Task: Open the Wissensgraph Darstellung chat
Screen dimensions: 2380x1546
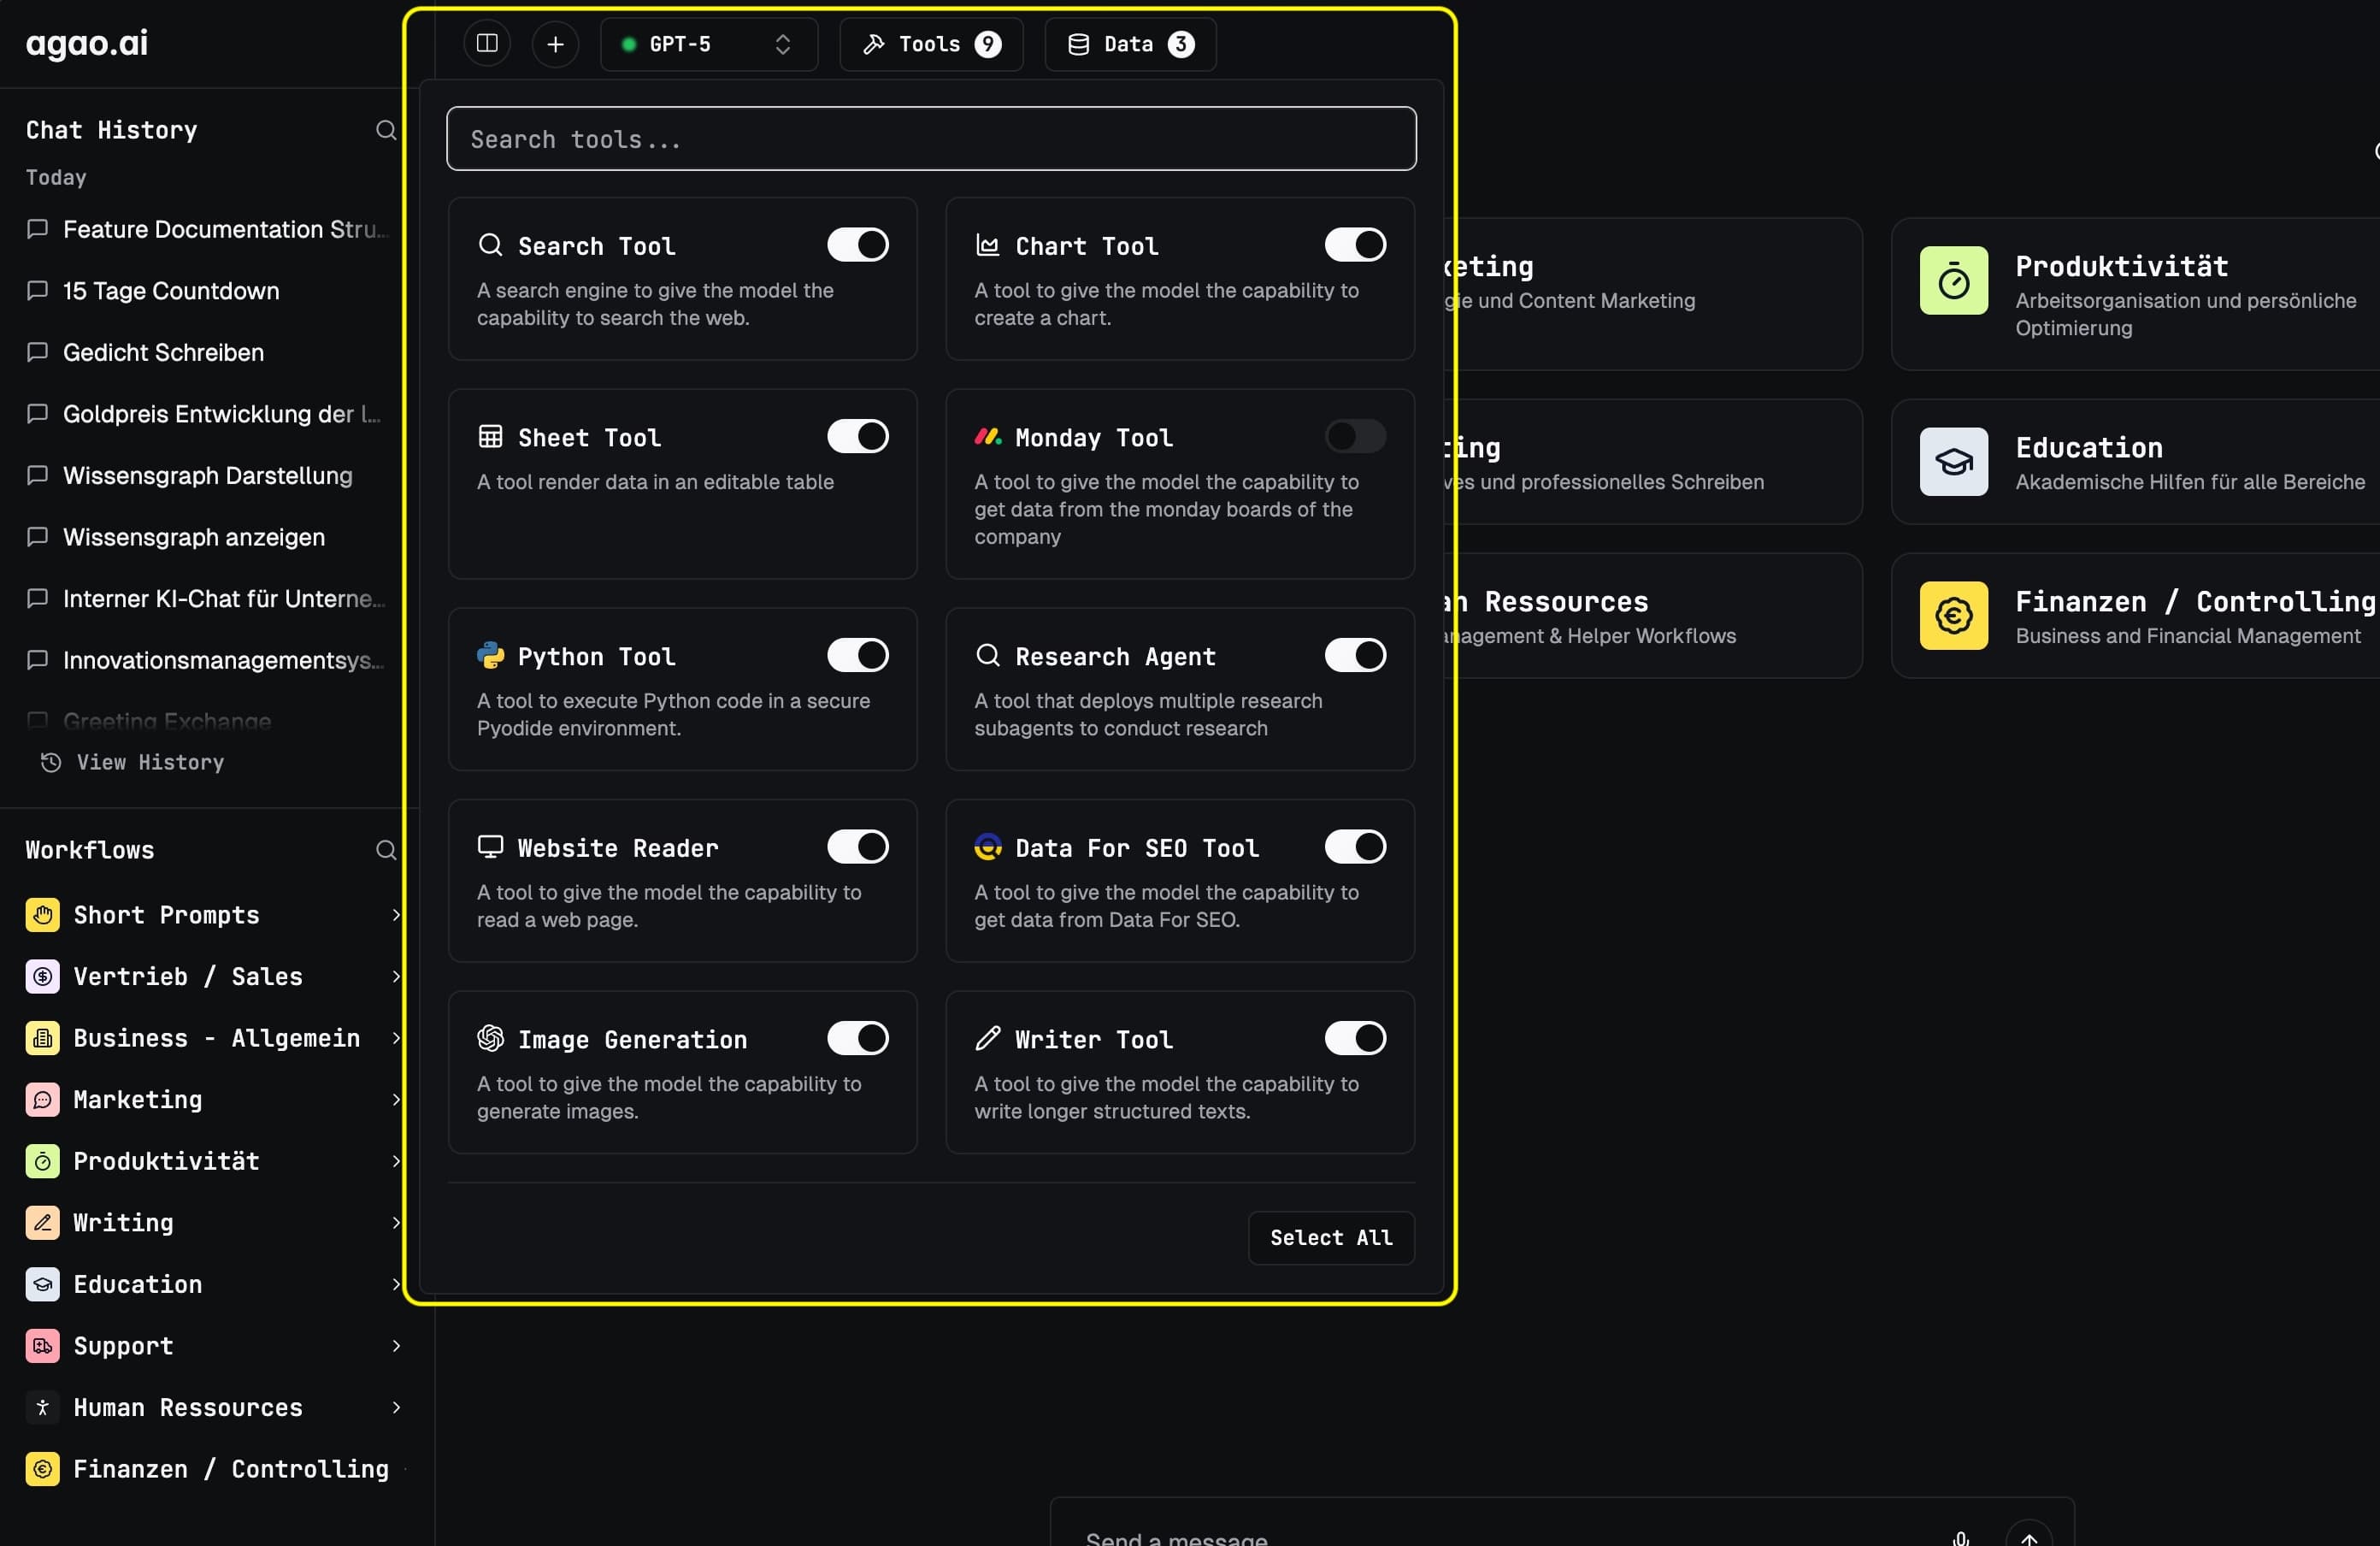Action: coord(207,475)
